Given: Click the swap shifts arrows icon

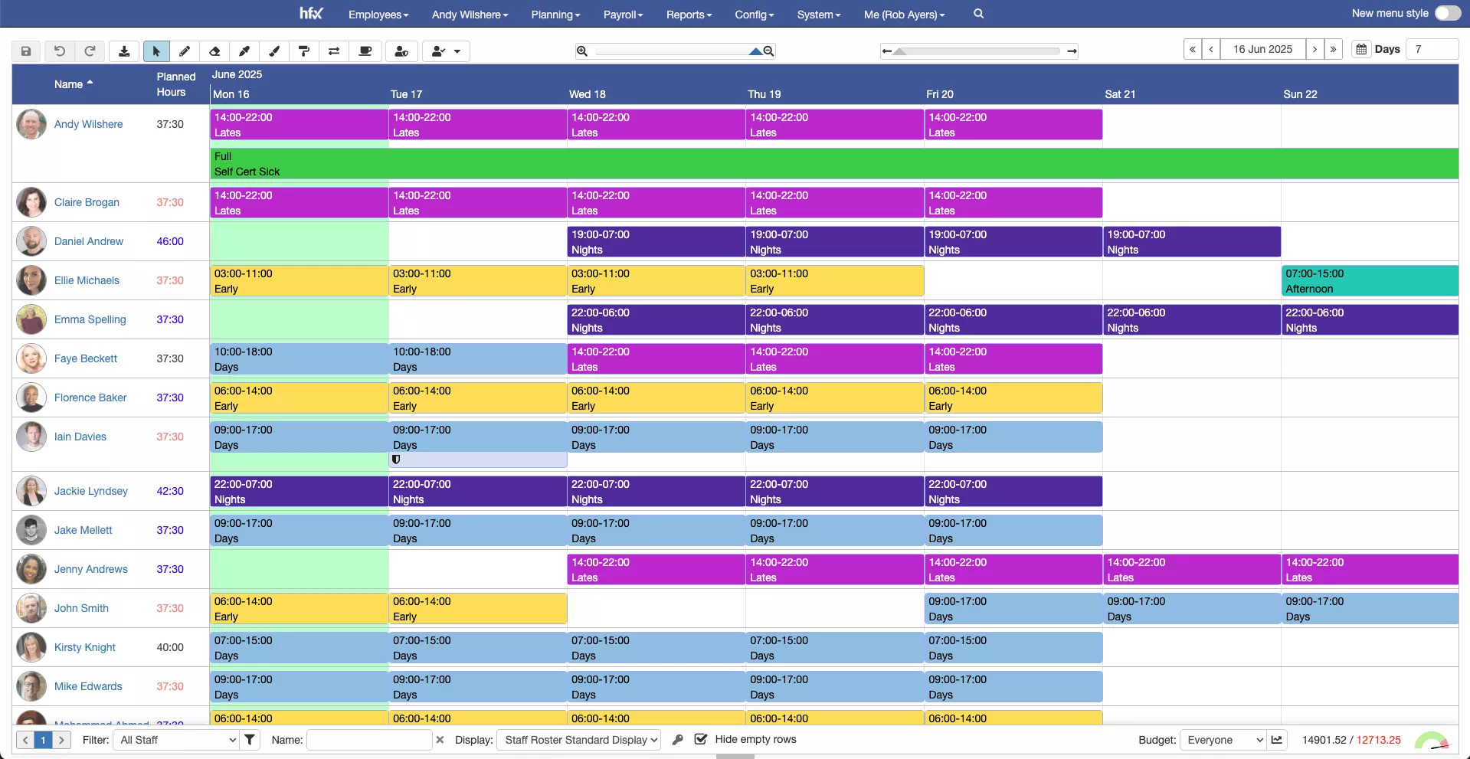Looking at the screenshot, I should (334, 51).
